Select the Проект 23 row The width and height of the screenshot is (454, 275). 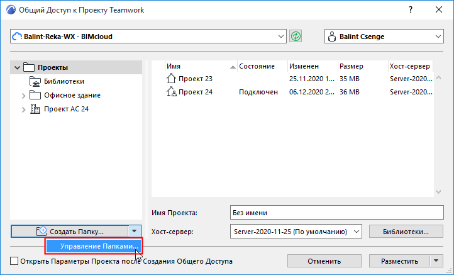coord(292,79)
